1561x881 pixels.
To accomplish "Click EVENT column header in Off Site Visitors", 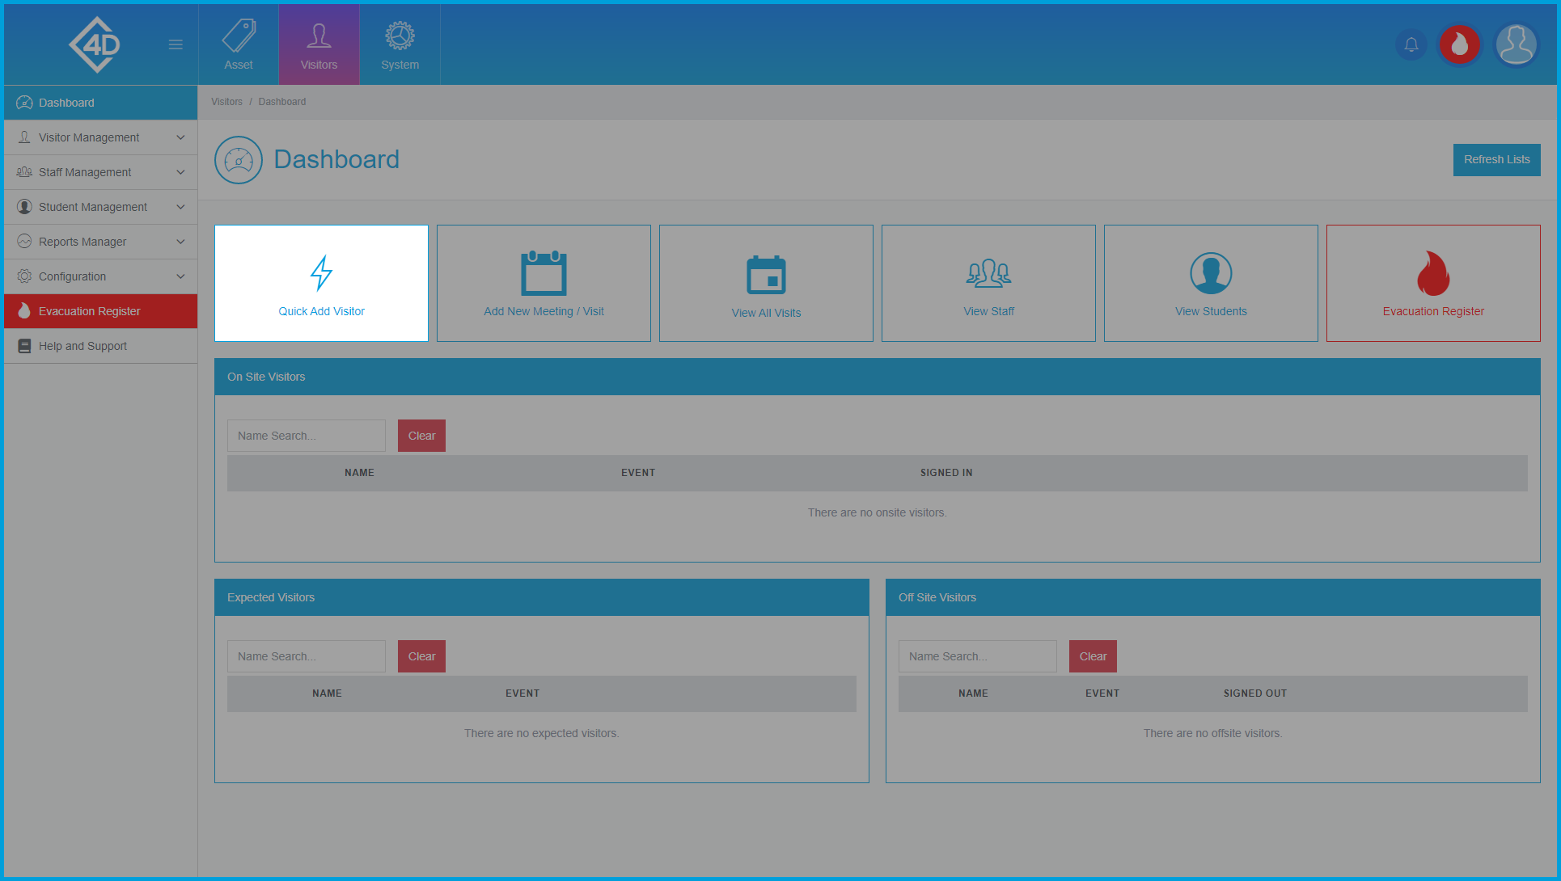I will 1102,693.
